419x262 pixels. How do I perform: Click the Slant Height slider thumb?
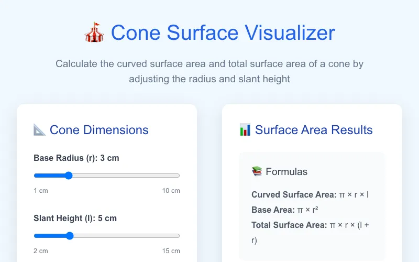click(x=70, y=236)
